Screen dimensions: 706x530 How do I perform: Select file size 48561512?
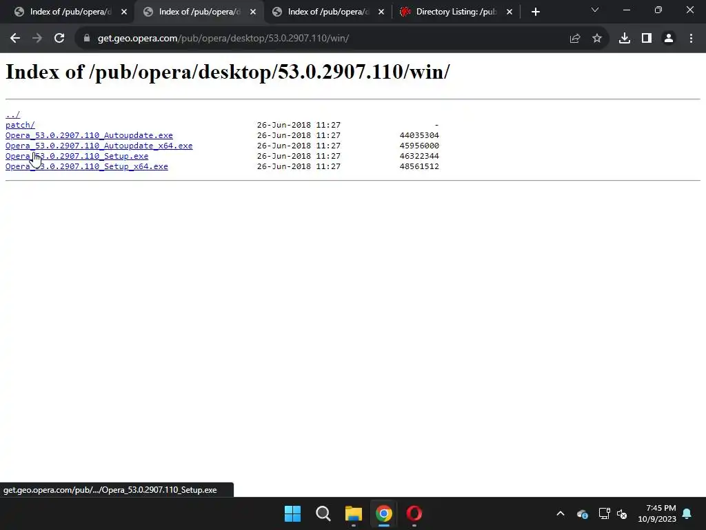pos(419,166)
